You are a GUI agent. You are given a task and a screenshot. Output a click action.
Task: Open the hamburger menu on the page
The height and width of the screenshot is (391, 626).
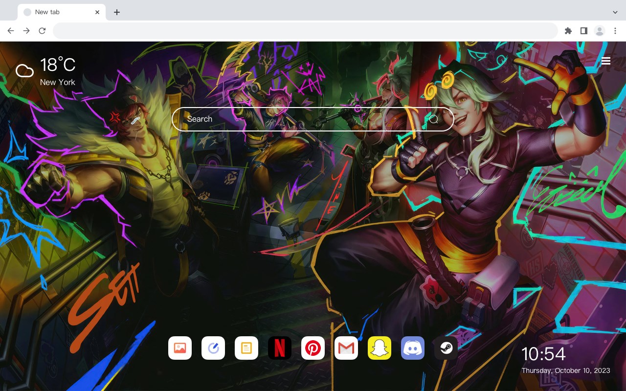click(606, 61)
